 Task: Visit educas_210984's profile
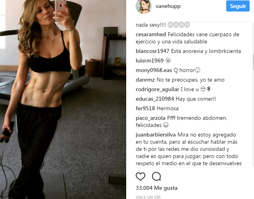[x=155, y=99]
